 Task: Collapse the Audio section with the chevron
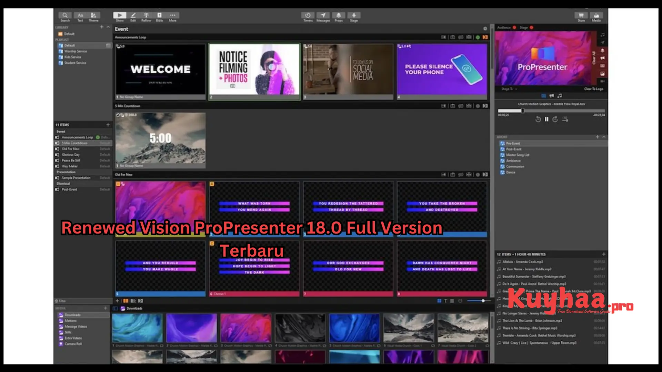click(604, 137)
